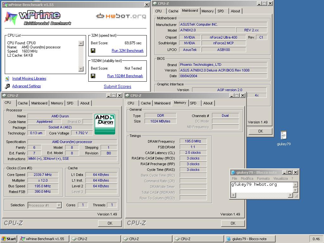The height and width of the screenshot is (243, 324).
Task: Click the AMD Duron processor logo
Action: [x=105, y=124]
